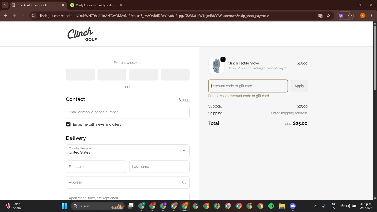Click the translate page icon

point(320,16)
